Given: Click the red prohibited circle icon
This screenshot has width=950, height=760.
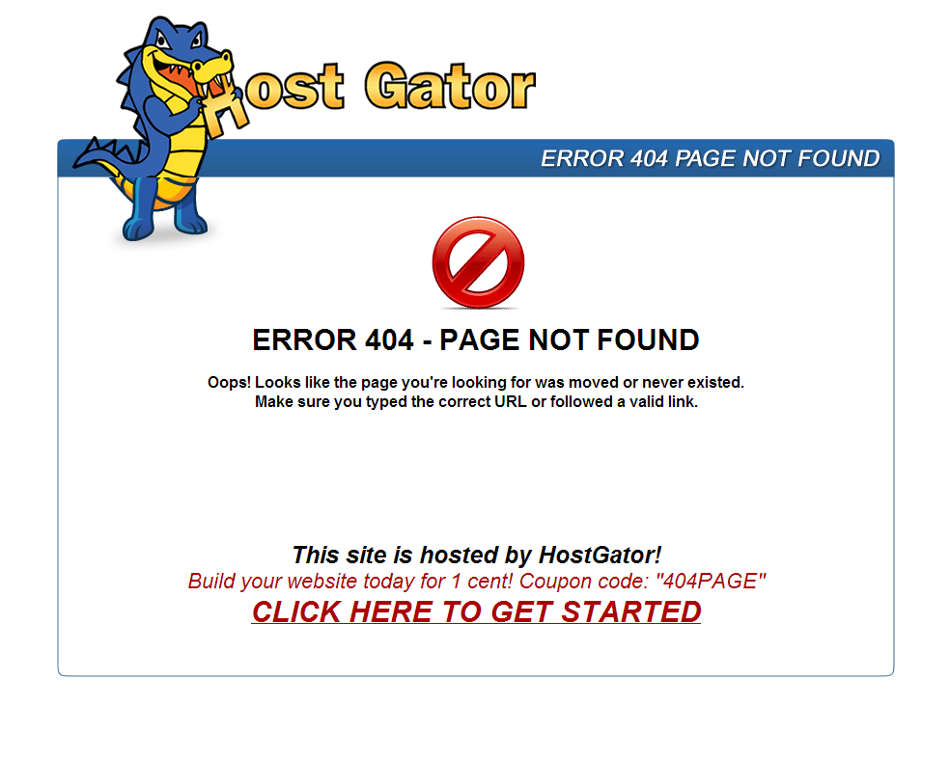Looking at the screenshot, I should (x=478, y=262).
